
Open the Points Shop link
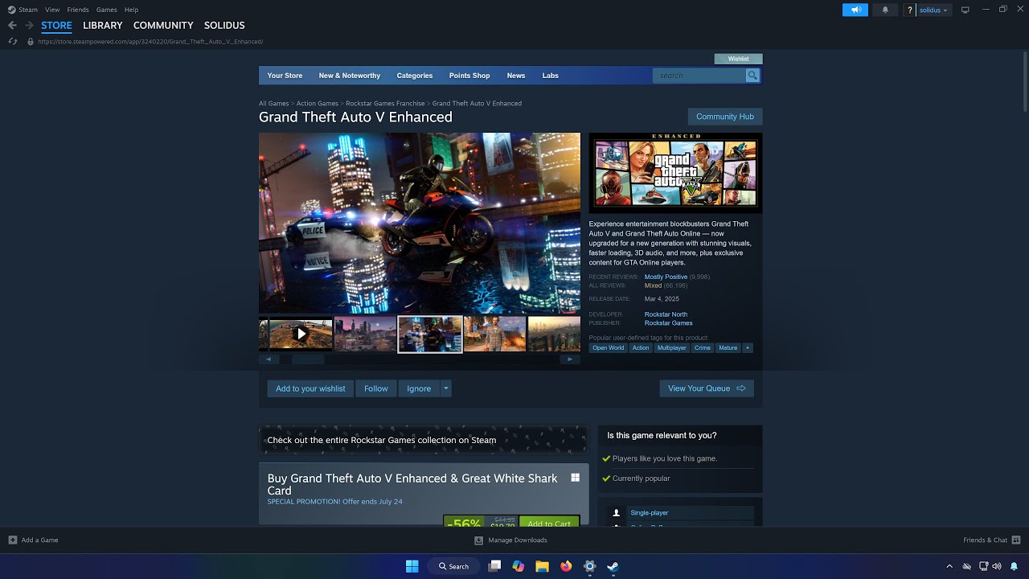pos(469,76)
